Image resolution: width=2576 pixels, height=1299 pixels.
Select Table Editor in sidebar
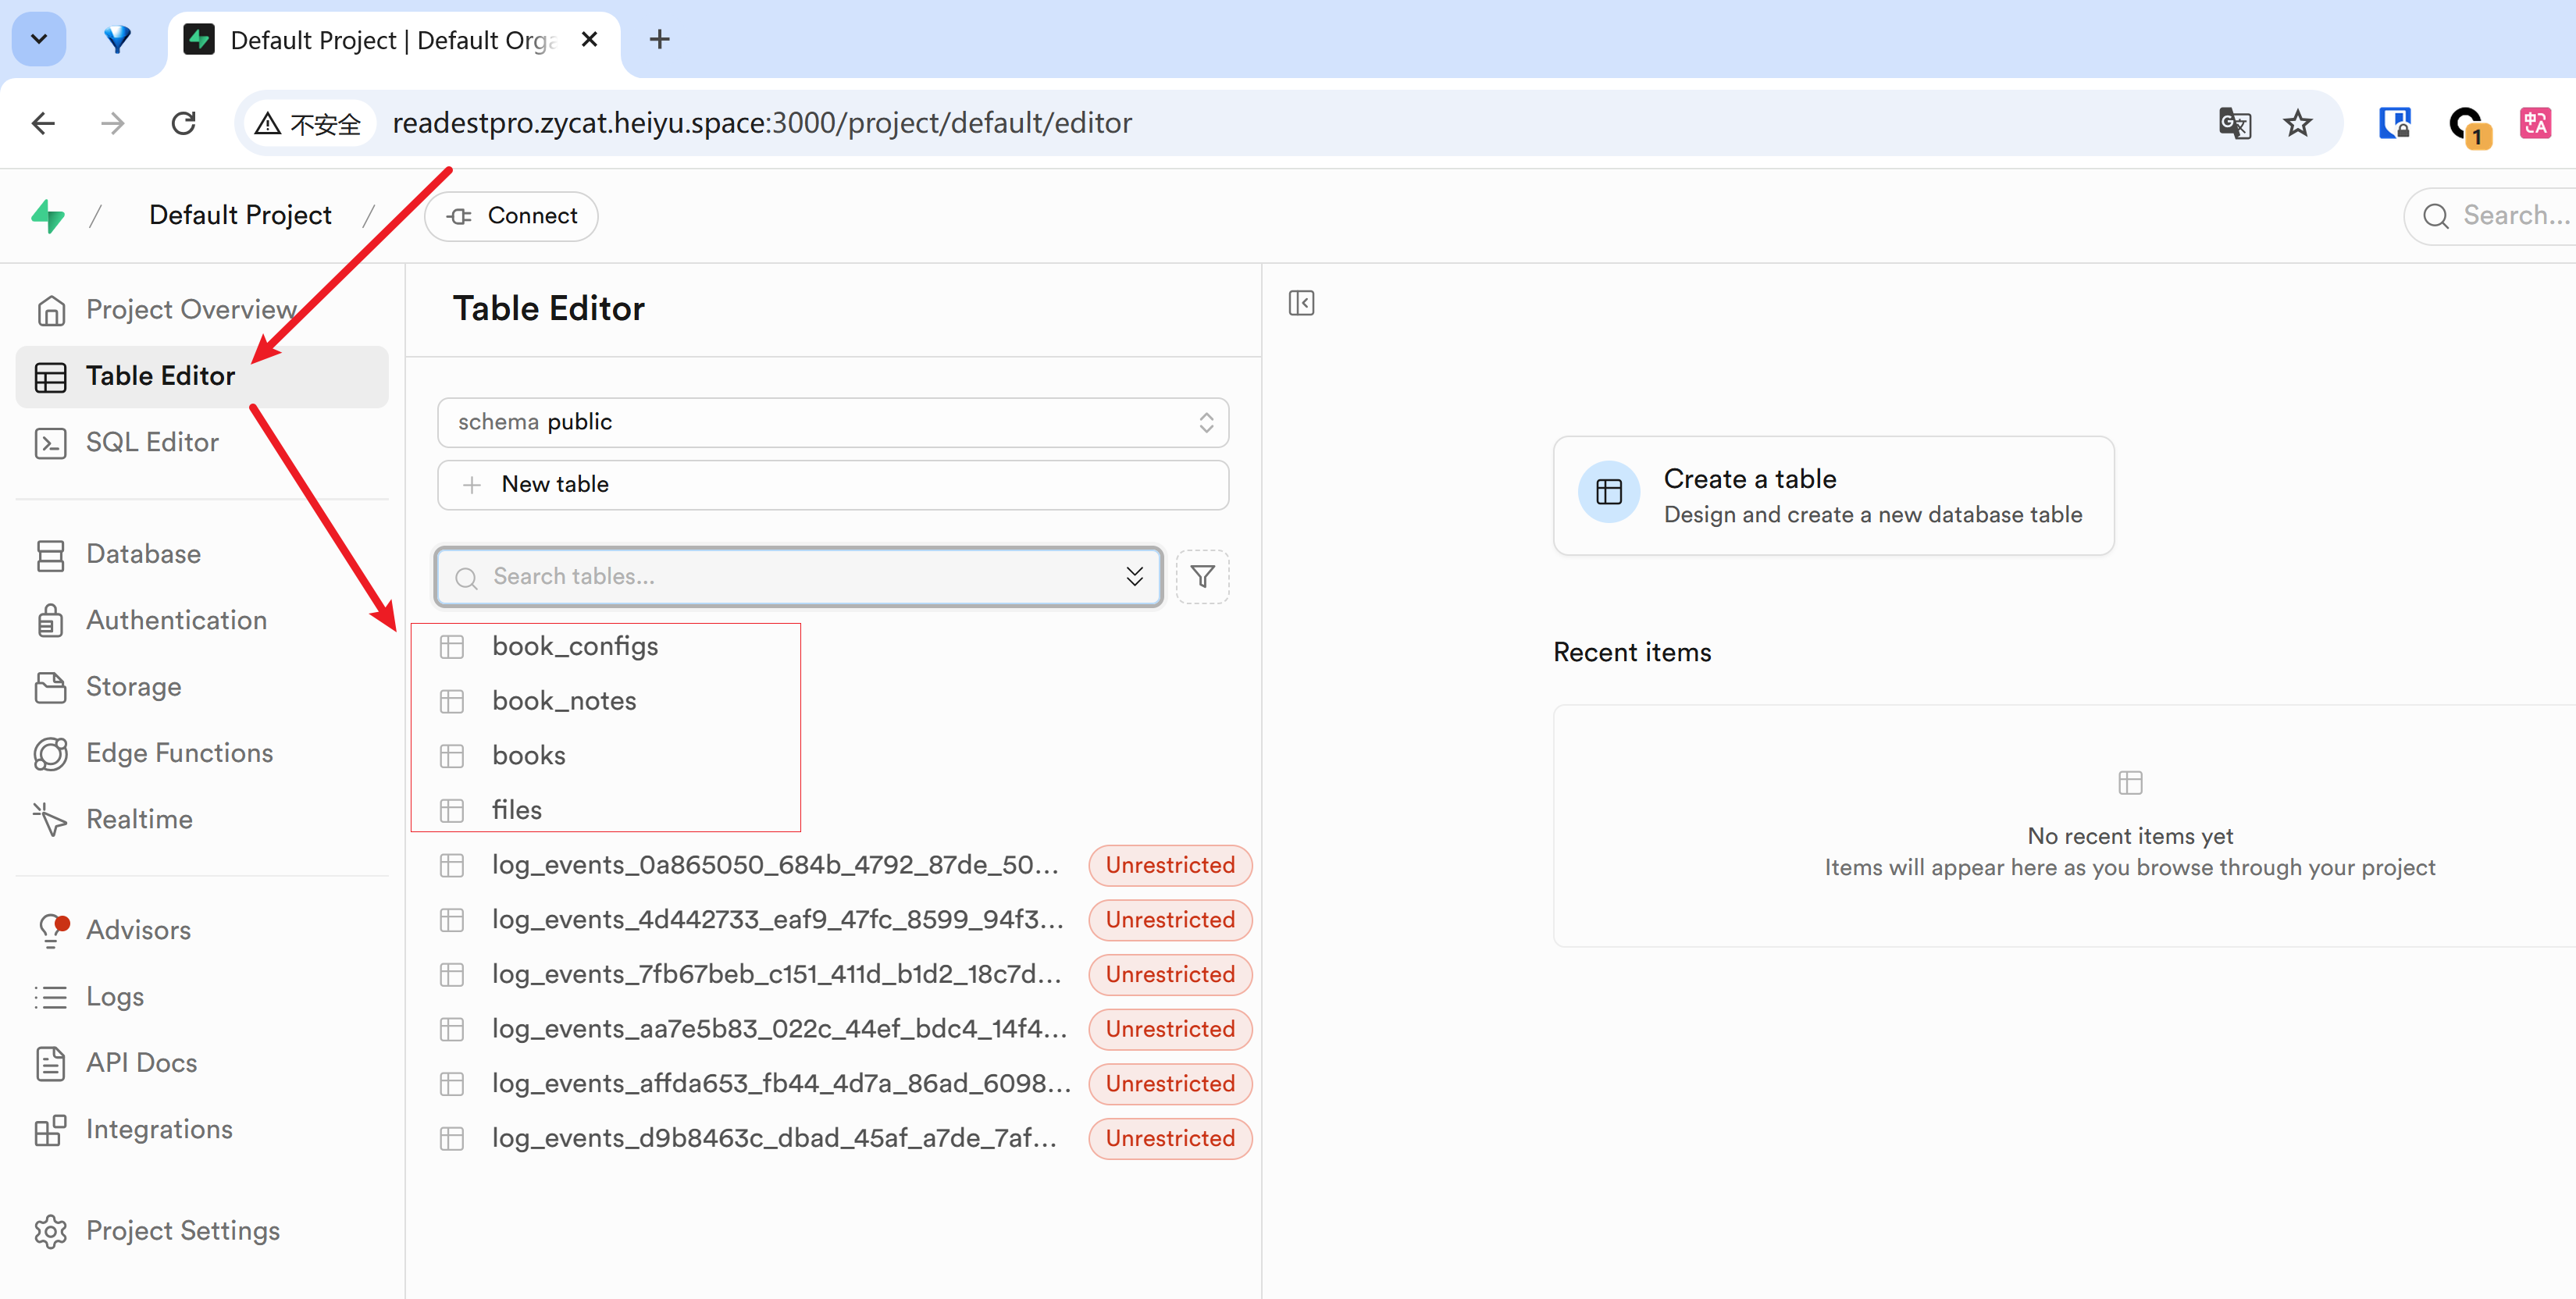tap(201, 376)
